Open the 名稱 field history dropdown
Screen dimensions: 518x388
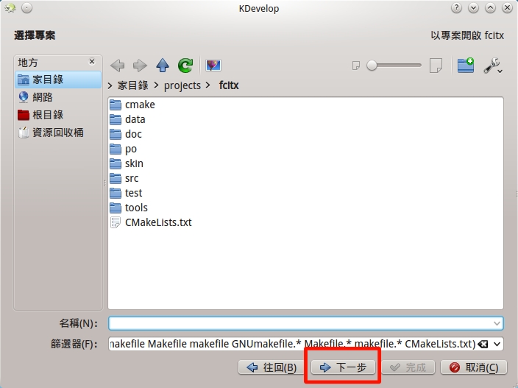(x=497, y=323)
